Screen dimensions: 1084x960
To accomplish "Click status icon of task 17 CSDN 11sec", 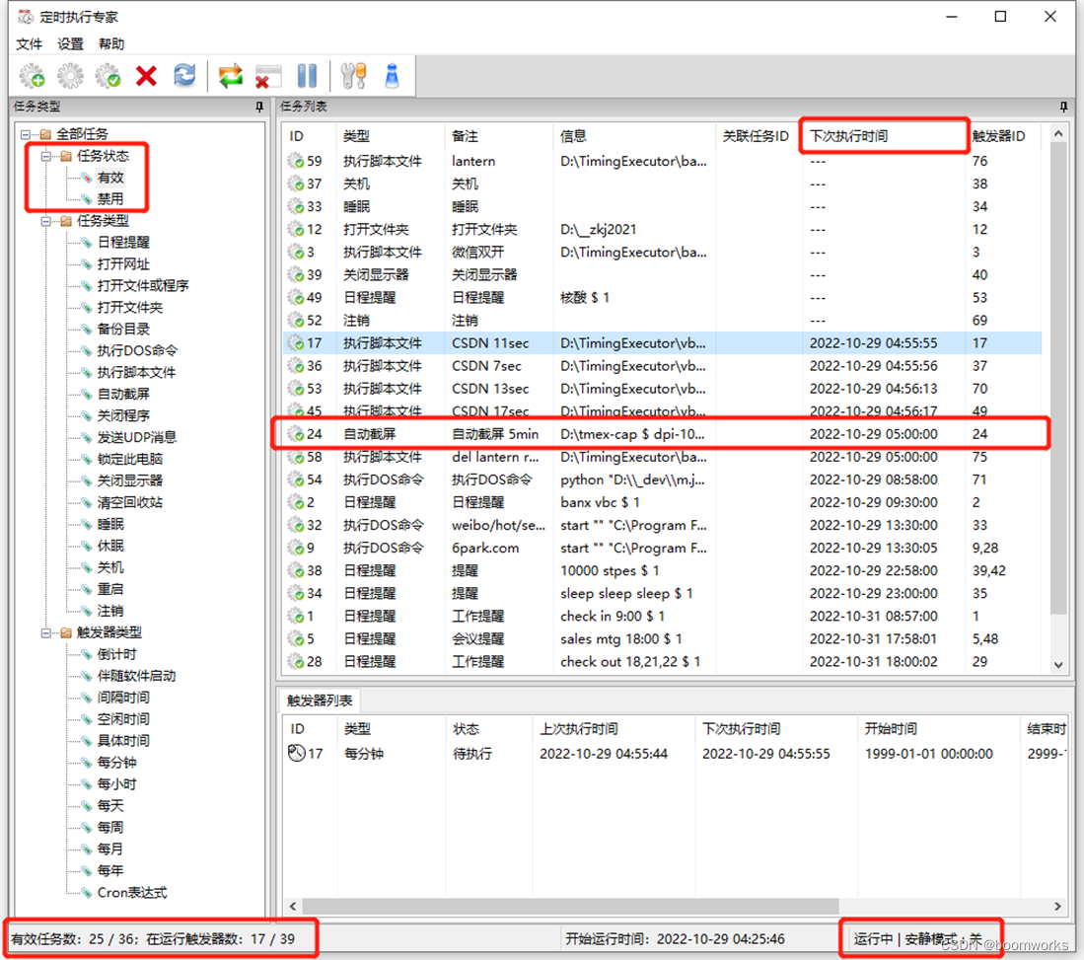I will tap(296, 343).
